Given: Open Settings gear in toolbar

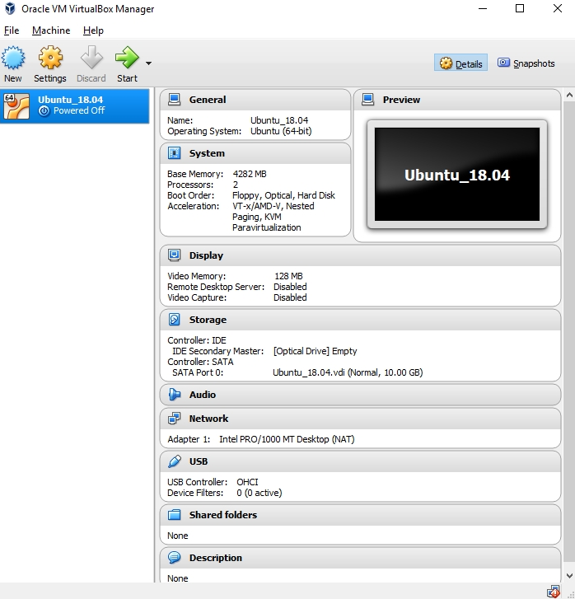Looking at the screenshot, I should click(x=50, y=58).
